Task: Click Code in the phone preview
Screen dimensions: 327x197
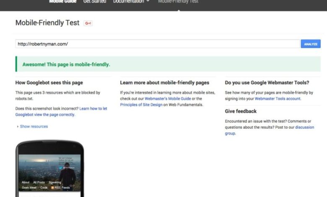Action: (x=44, y=188)
